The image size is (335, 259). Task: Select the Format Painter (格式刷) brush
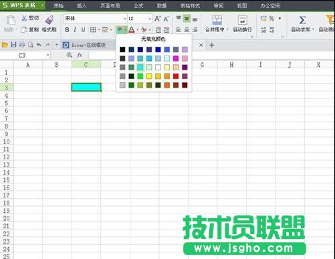49,20
